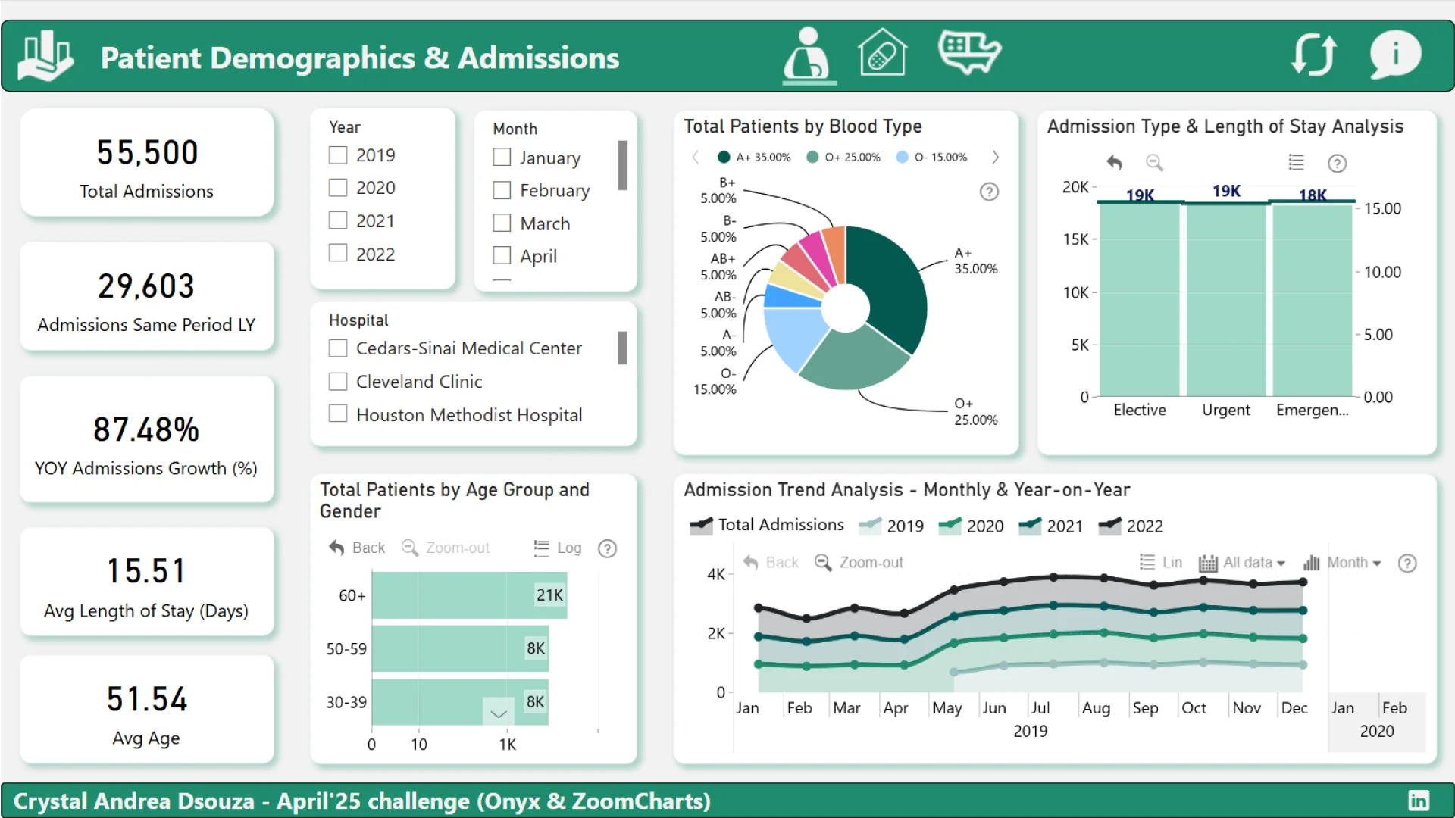Click the refresh/reset filters icon

click(x=1313, y=55)
